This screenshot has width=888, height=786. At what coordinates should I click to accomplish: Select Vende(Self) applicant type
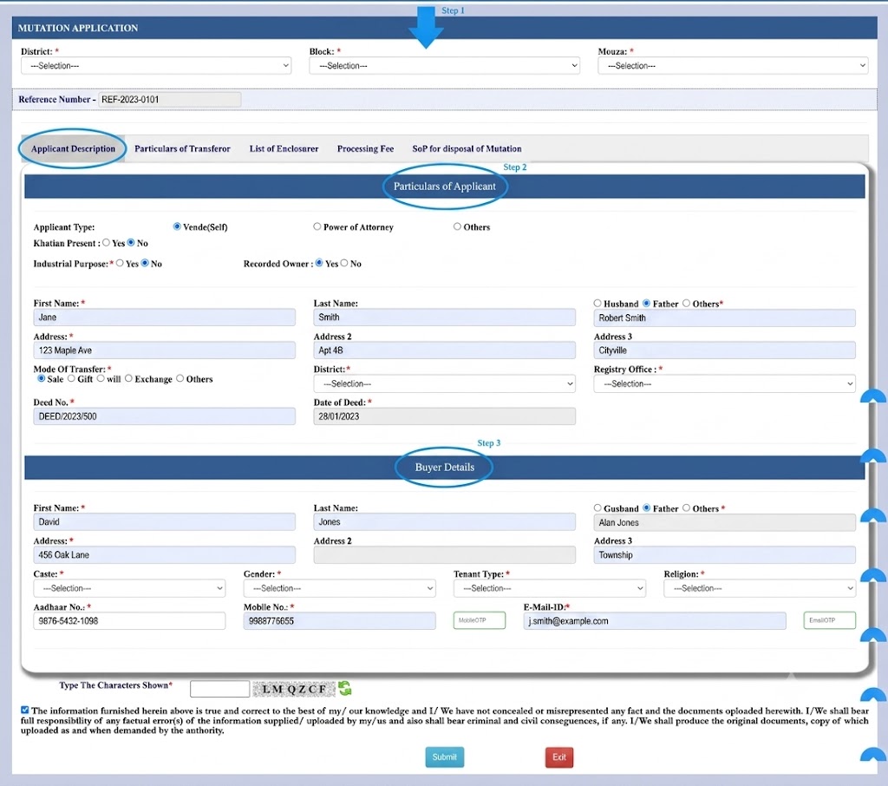click(177, 226)
